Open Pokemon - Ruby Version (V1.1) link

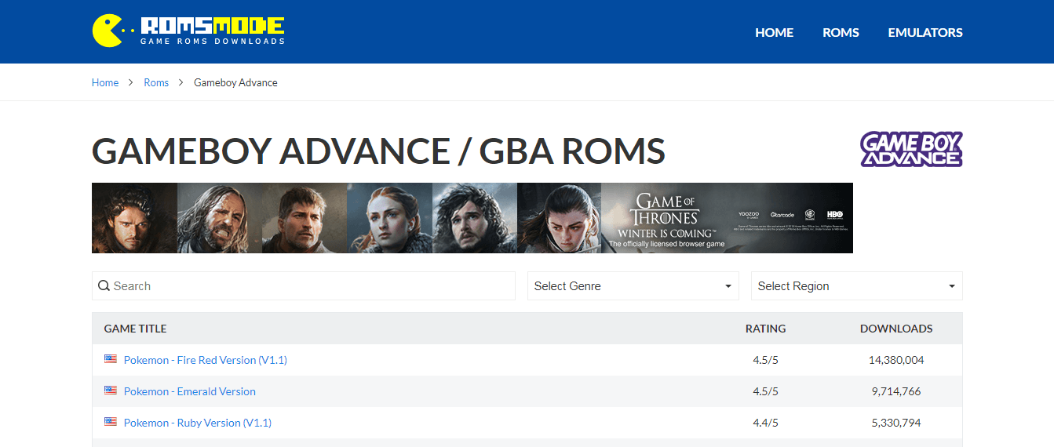point(198,423)
